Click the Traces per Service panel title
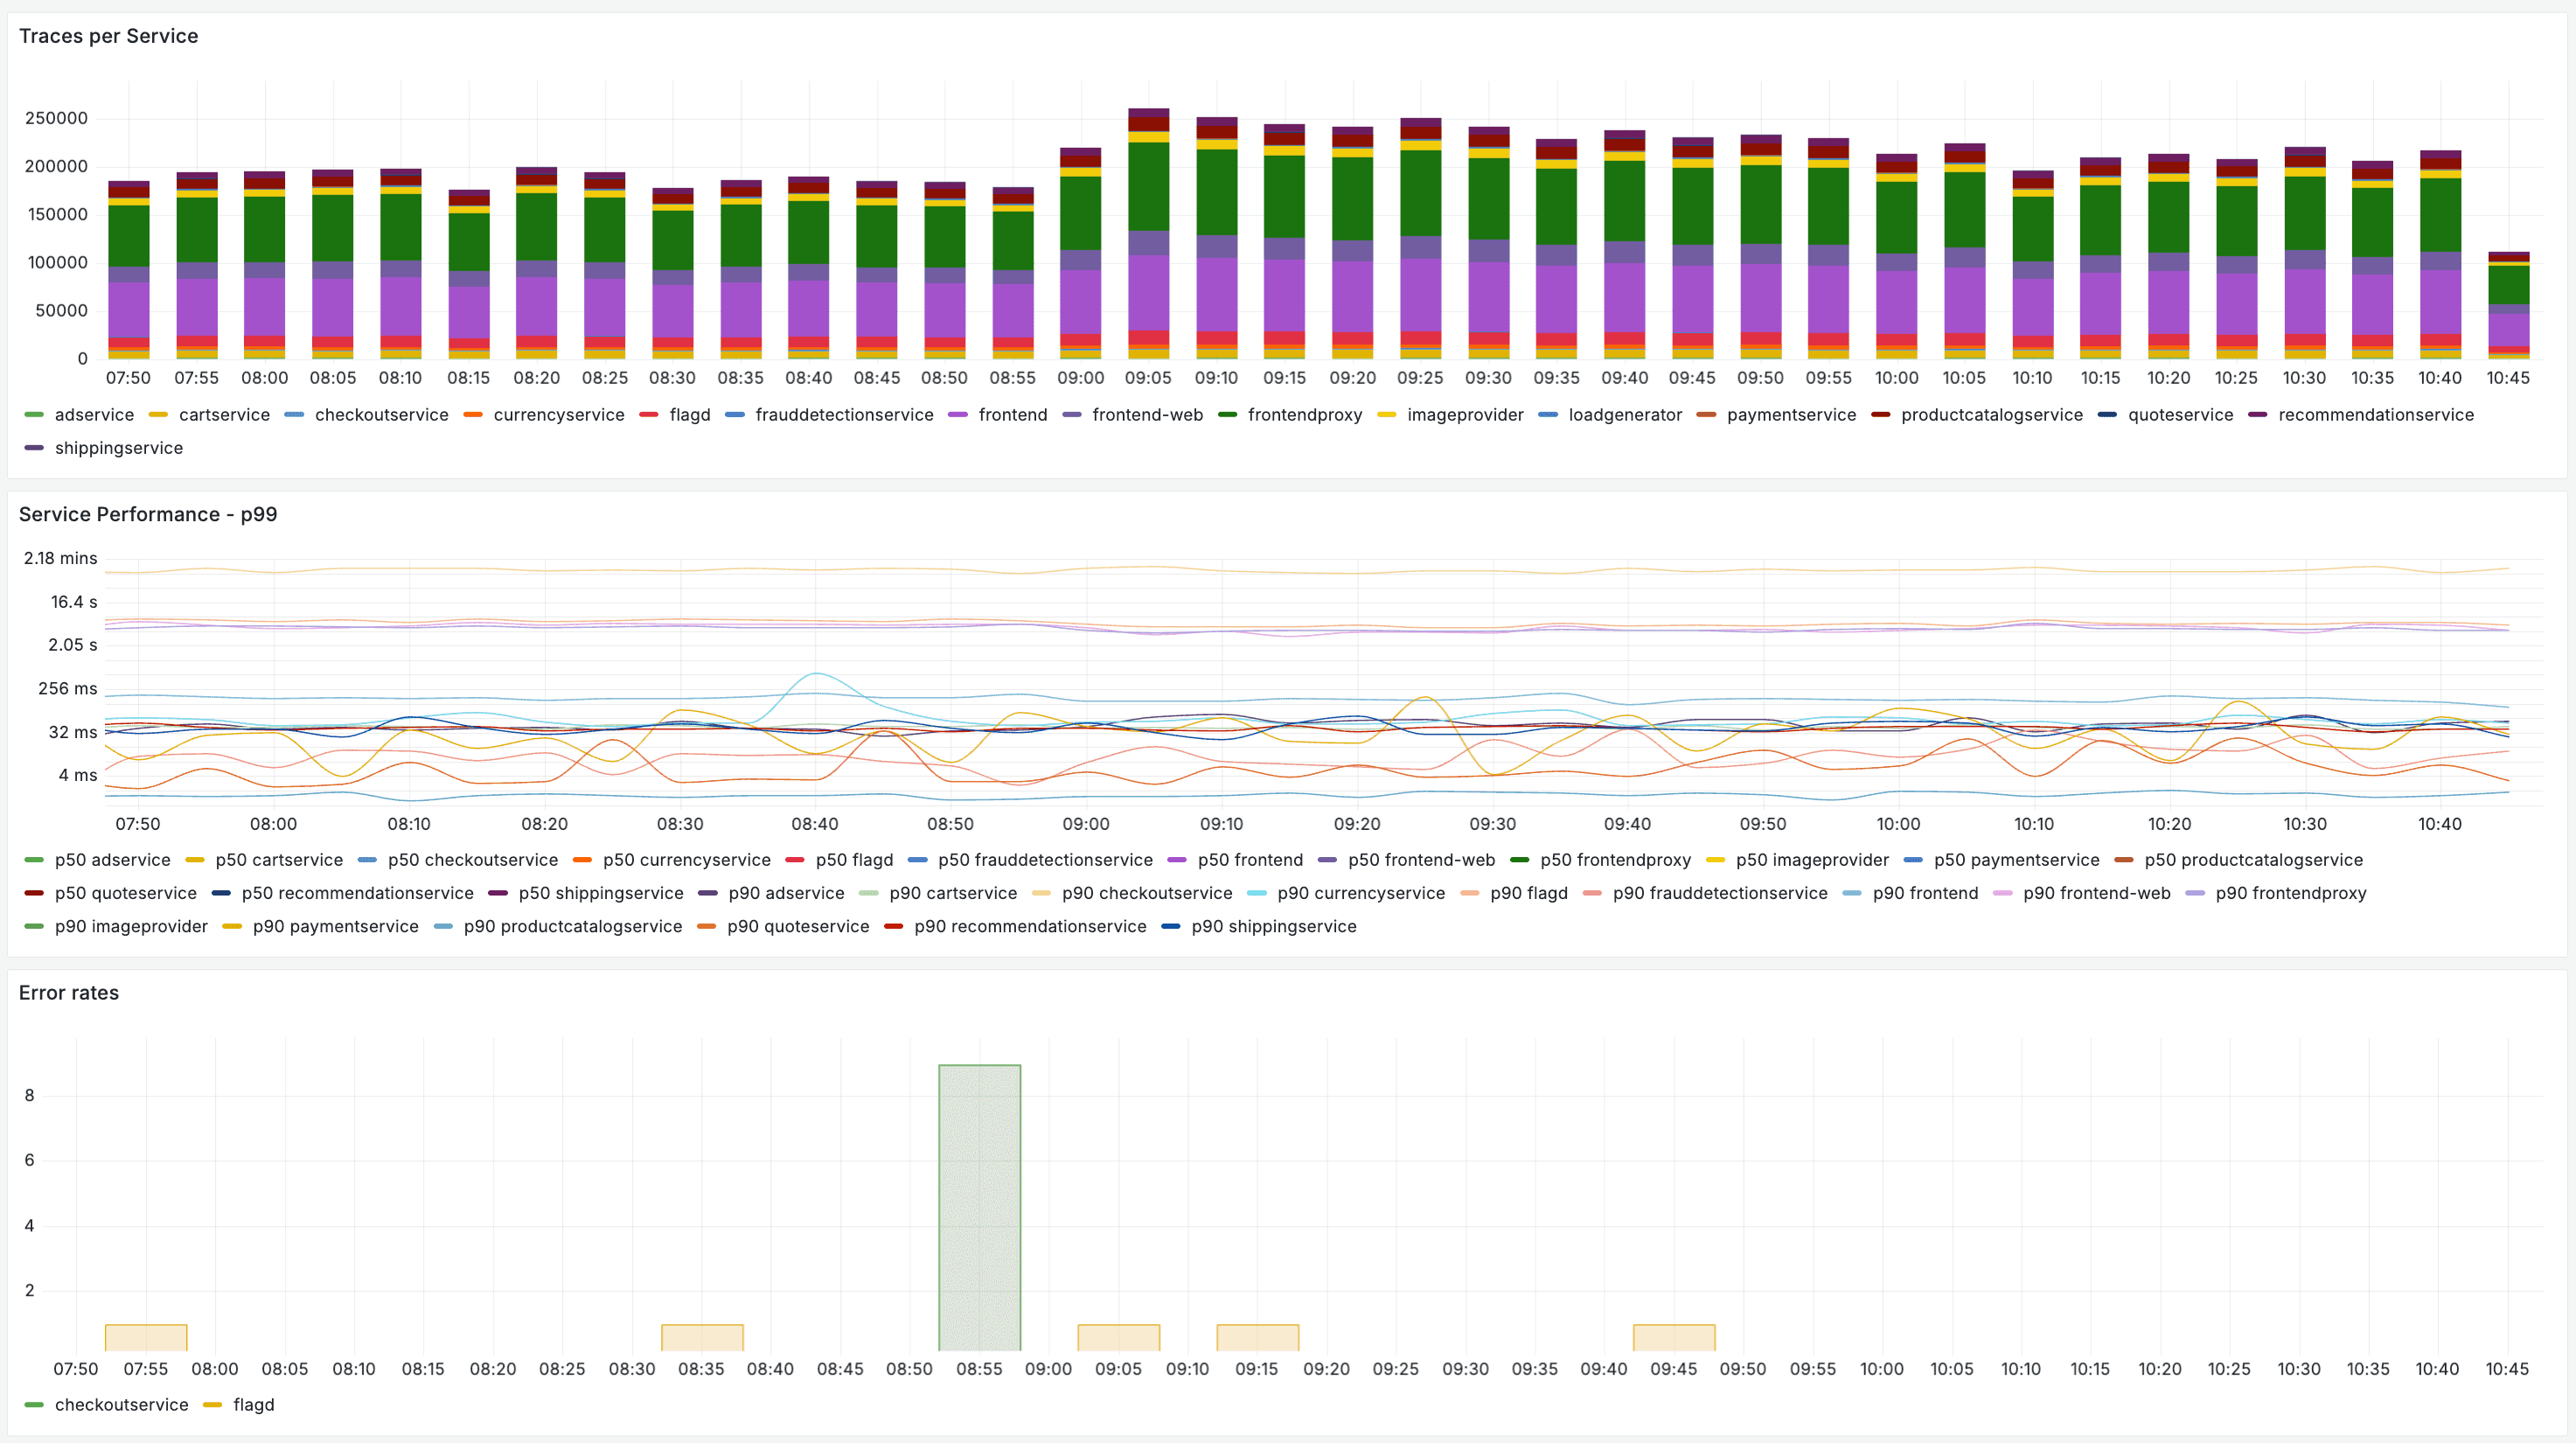 tap(108, 36)
